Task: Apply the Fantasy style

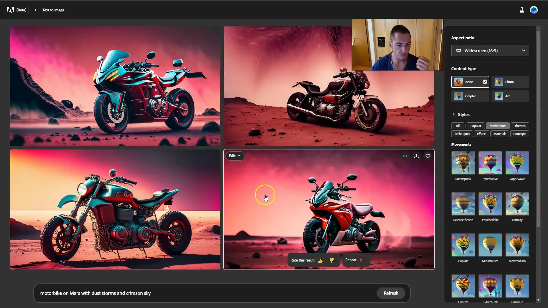Action: point(517,204)
